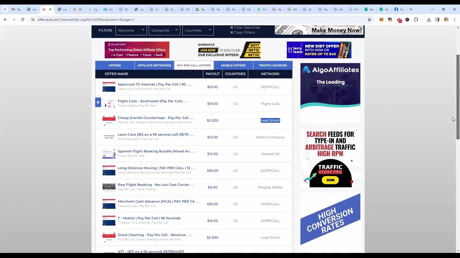The width and height of the screenshot is (460, 258).
Task: Click the Lawn Care no-preview thumbnail
Action: 109,137
